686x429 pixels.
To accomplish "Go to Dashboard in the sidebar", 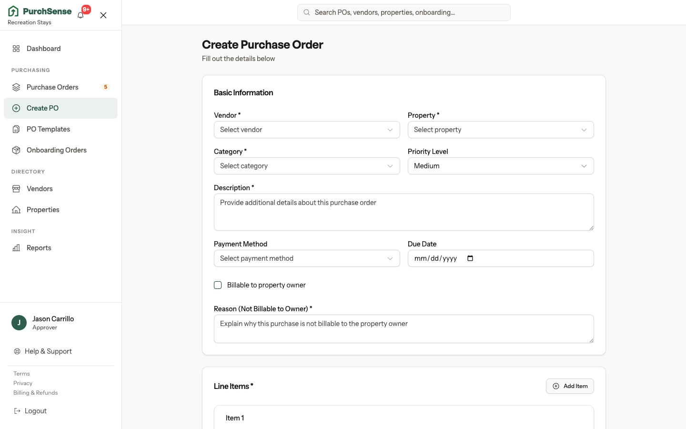I will click(x=61, y=49).
